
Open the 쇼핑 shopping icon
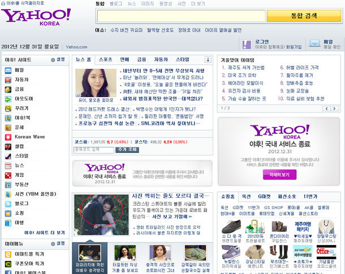(8, 214)
